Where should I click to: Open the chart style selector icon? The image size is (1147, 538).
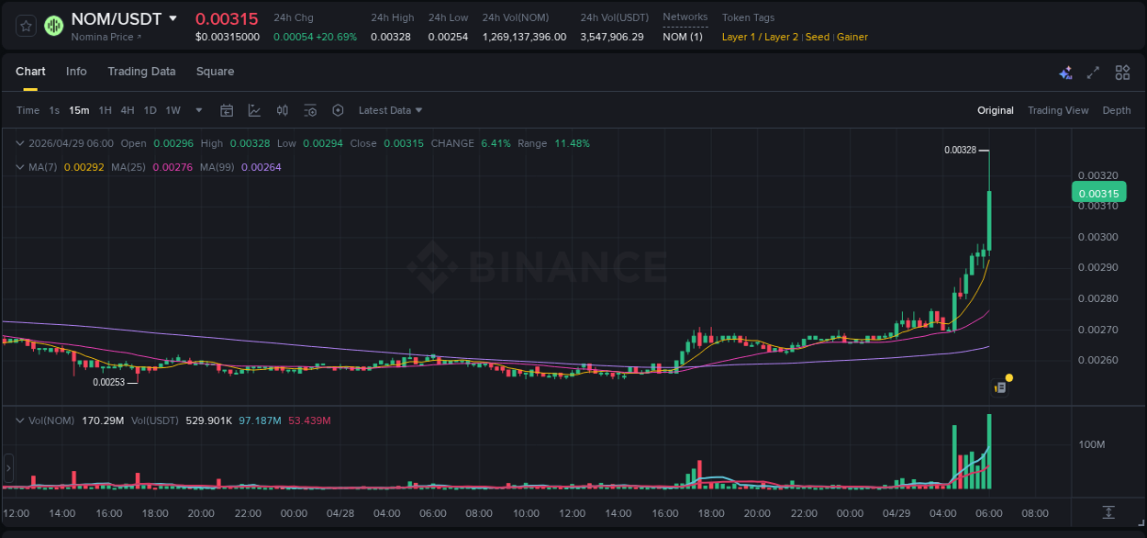[253, 110]
